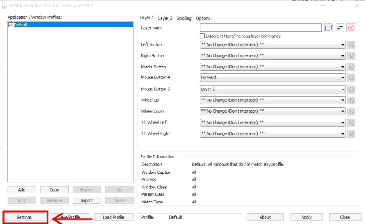The height and width of the screenshot is (224, 365).
Task: Click the Save Profile button
Action: point(69,217)
